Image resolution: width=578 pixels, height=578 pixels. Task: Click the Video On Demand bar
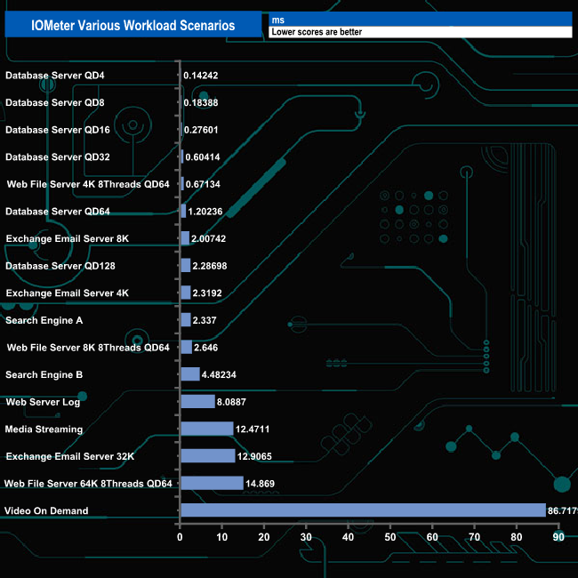pyautogui.click(x=363, y=510)
